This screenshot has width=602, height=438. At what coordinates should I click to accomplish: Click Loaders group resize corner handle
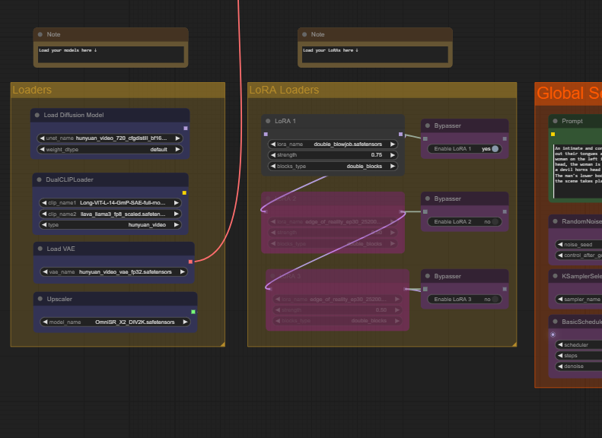tap(223, 344)
